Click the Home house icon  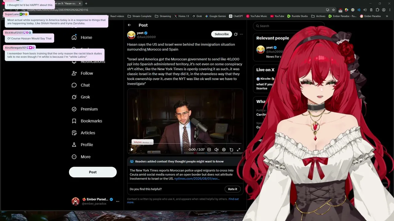pyautogui.click(x=74, y=37)
